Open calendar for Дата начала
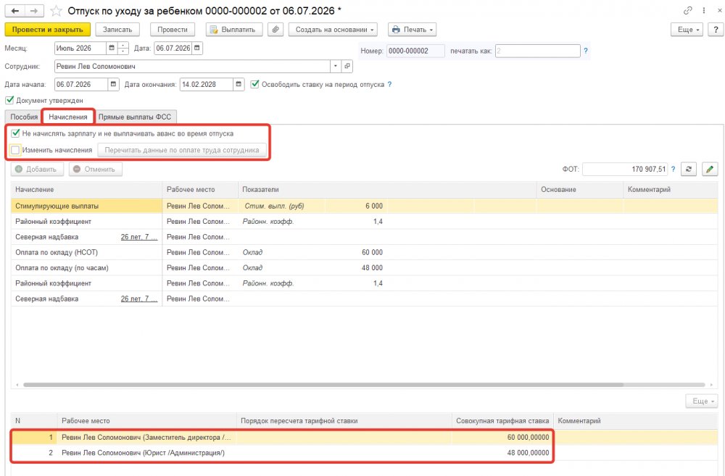The image size is (725, 476). coord(113,85)
